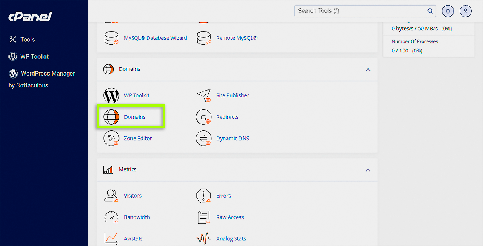Click the Errors warning icon
Image resolution: width=483 pixels, height=246 pixels.
tap(204, 196)
